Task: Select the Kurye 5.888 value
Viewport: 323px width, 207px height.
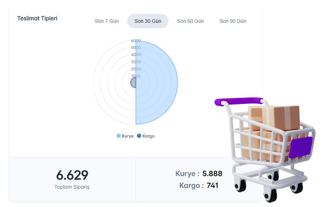Action: [x=212, y=174]
